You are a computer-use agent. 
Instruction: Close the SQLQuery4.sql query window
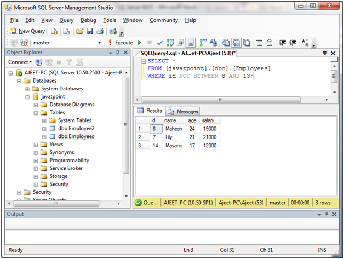coord(333,53)
